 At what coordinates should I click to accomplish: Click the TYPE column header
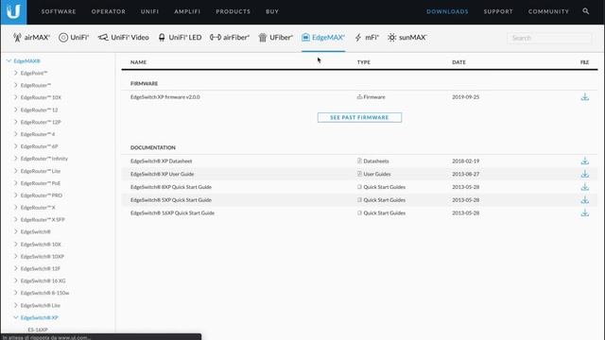[364, 62]
